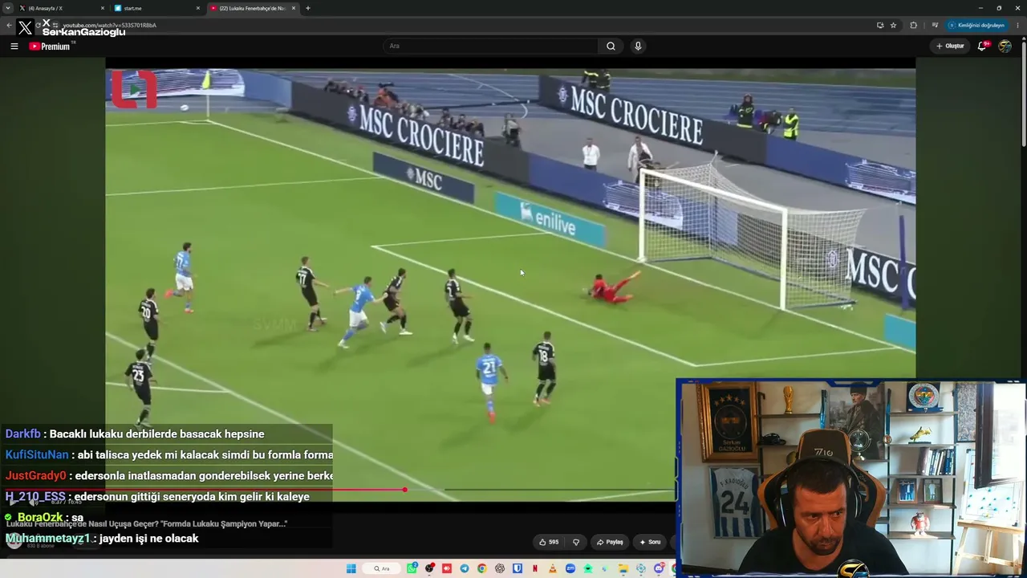Bookmark this page with star icon

coord(893,25)
